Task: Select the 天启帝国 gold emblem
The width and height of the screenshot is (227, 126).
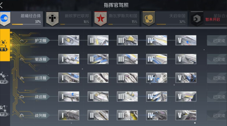Action: pyautogui.click(x=149, y=19)
